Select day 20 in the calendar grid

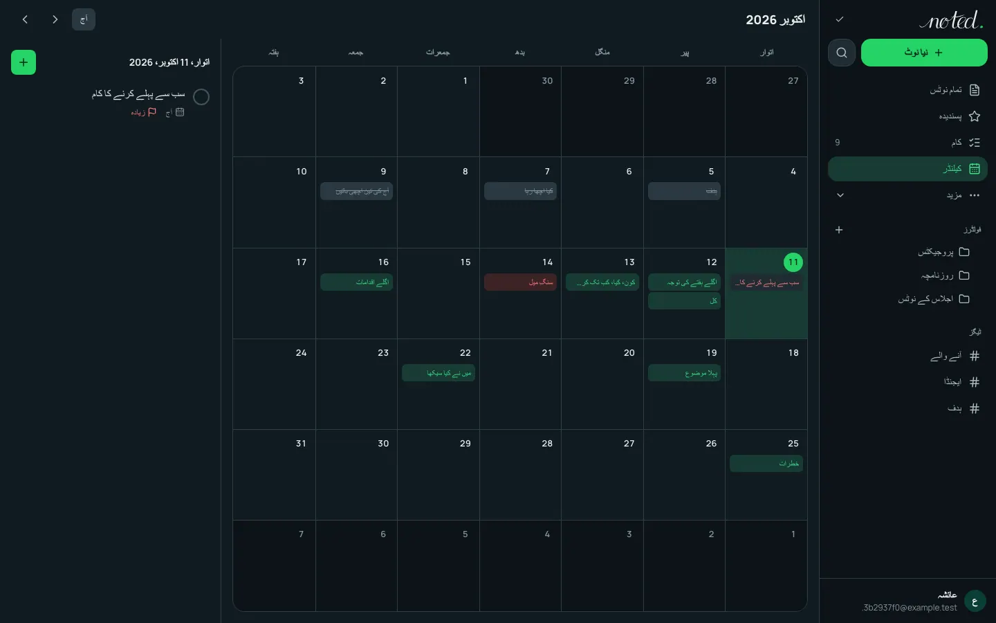click(602, 384)
